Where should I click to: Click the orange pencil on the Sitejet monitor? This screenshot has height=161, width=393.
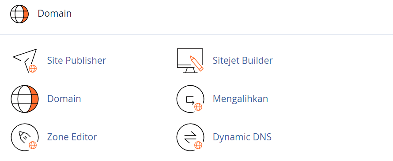pos(197,63)
